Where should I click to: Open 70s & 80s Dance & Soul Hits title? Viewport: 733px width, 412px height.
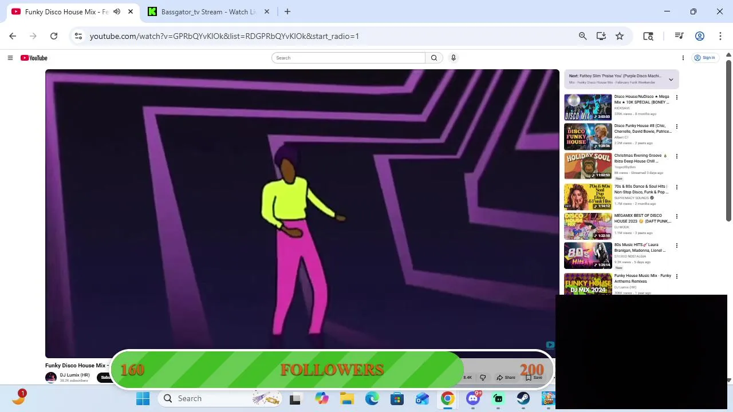click(x=641, y=189)
